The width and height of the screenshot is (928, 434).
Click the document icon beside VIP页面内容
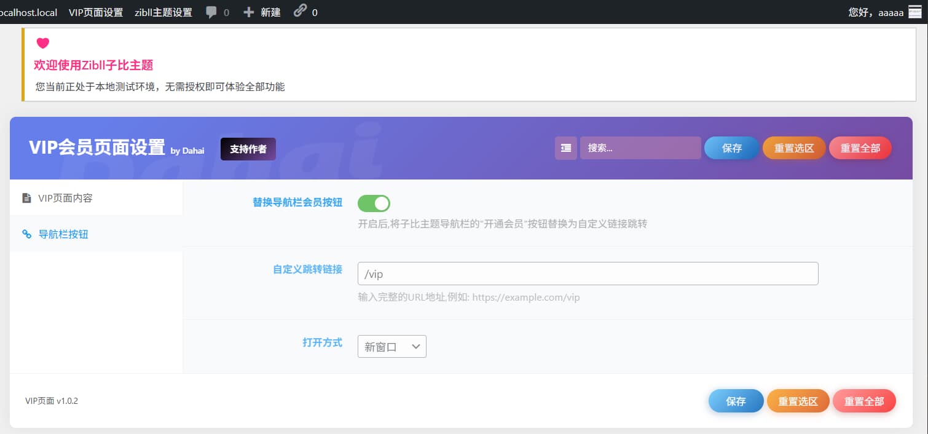click(x=25, y=198)
